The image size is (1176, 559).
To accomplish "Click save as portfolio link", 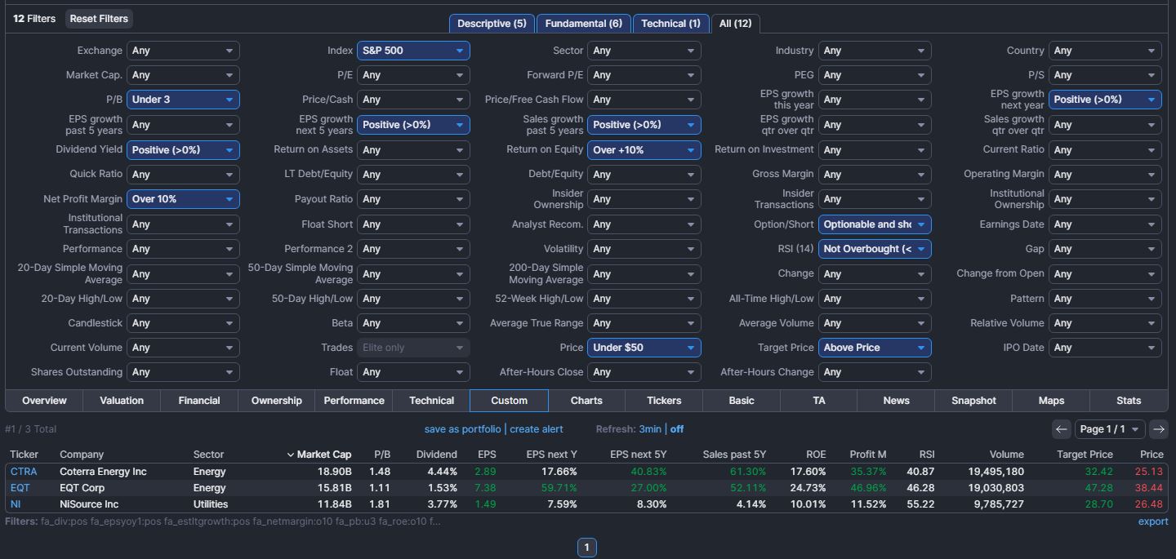I will (x=462, y=429).
